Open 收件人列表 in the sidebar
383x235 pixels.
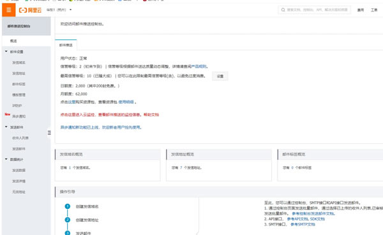(20, 138)
